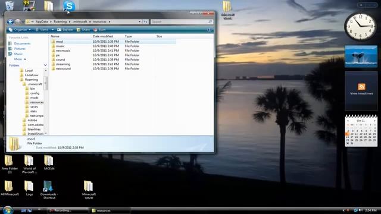The height and width of the screenshot is (214, 381).
Task: Open the Skype desktop shortcut
Action: pos(69,6)
